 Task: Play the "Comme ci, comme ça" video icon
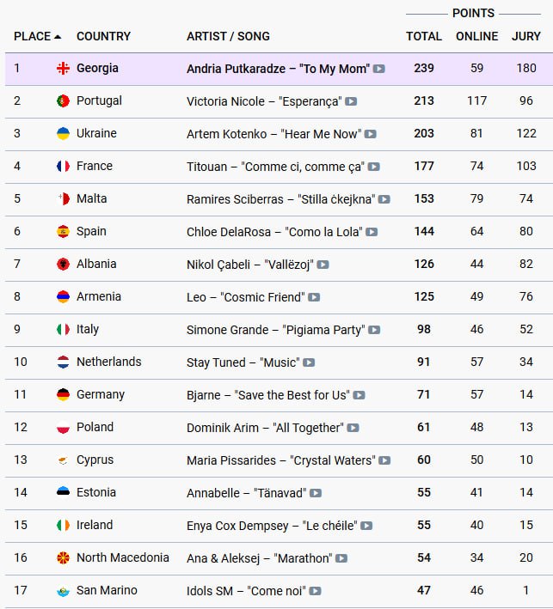tap(374, 167)
